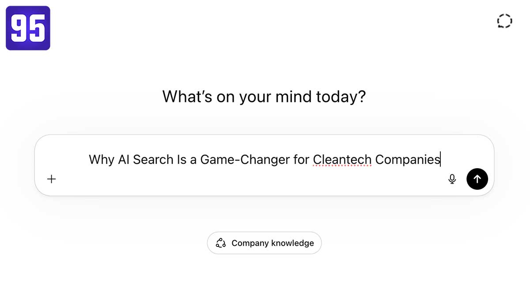Place cursor on the word "Why"
Screen dimensions: 530x298
click(x=102, y=159)
